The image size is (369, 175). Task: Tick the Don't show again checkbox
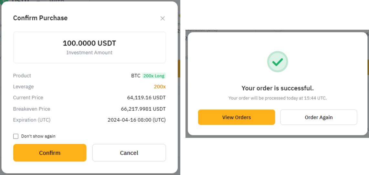coord(16,136)
